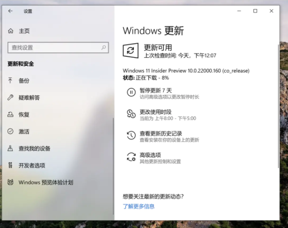The image size is (288, 228).
Task: Maximize the 设置 window
Action: 255,11
